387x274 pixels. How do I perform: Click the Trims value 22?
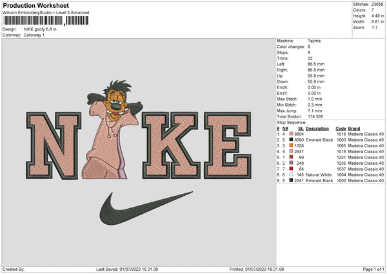[310, 58]
